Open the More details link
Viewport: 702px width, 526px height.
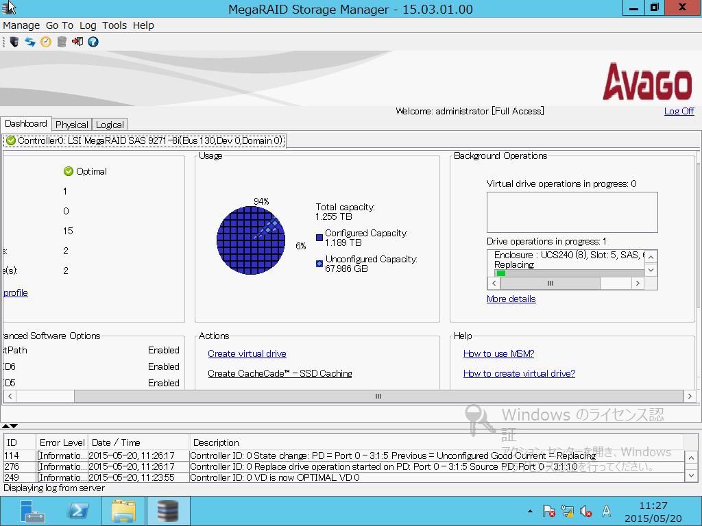point(511,299)
